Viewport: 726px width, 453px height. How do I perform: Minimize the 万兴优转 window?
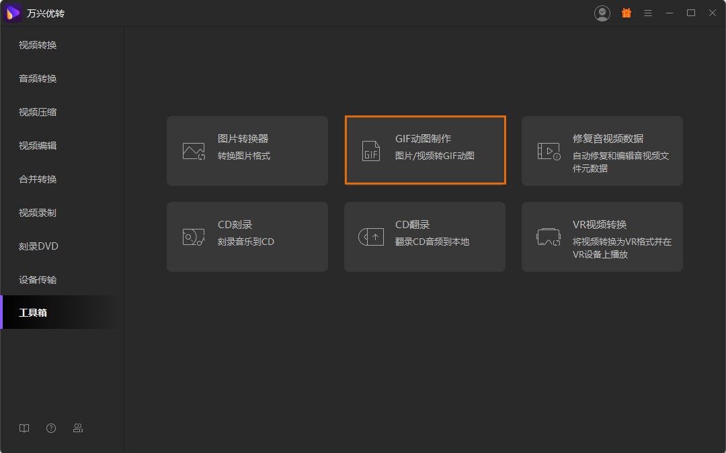pyautogui.click(x=670, y=13)
